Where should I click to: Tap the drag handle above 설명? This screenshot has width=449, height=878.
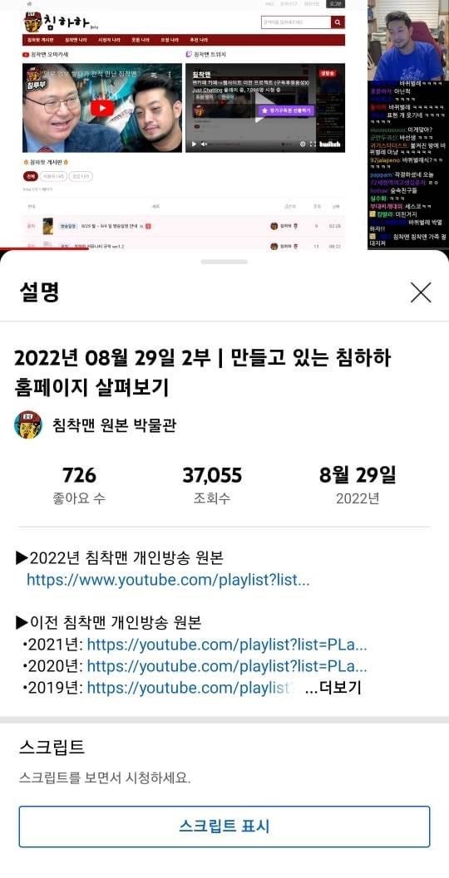224,262
